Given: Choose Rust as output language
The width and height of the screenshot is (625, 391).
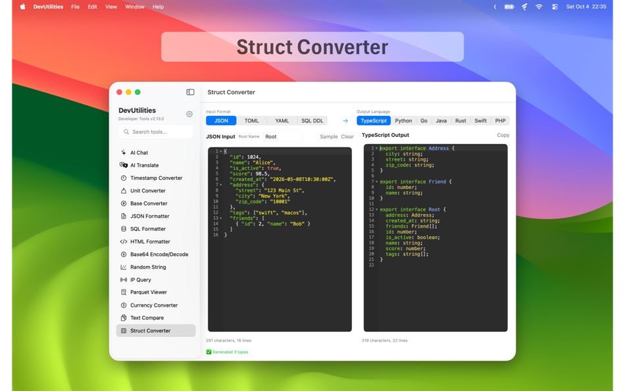Looking at the screenshot, I should point(461,120).
